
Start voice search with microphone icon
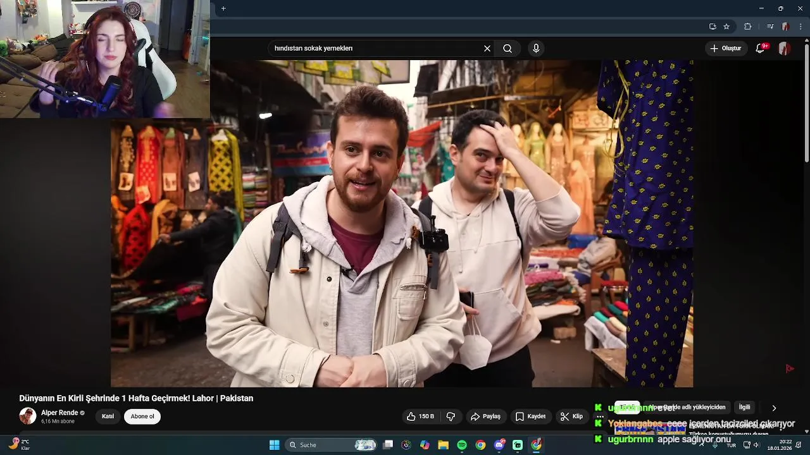[536, 49]
